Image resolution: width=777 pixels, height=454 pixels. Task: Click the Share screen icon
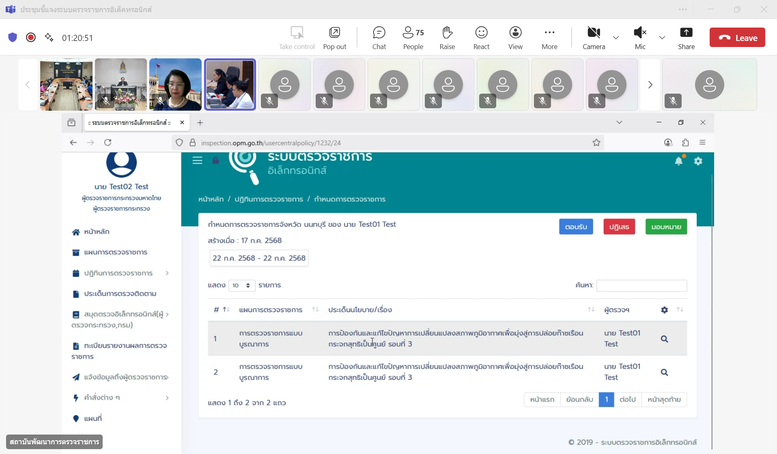pos(686,38)
